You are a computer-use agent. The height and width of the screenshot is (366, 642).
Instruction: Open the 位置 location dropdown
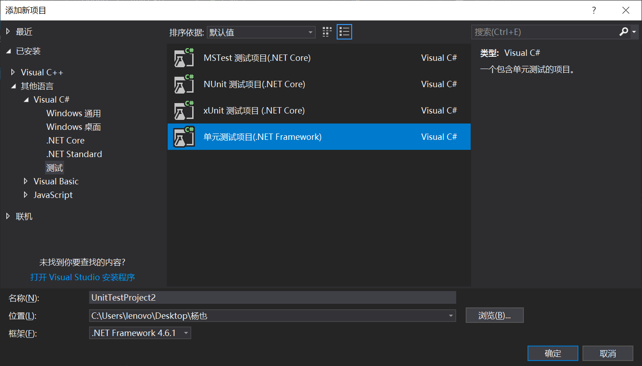pyautogui.click(x=451, y=316)
